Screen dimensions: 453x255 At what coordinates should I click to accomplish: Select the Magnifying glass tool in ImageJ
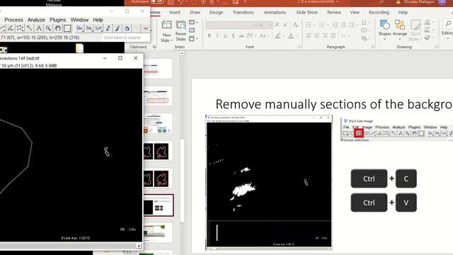tap(48, 28)
